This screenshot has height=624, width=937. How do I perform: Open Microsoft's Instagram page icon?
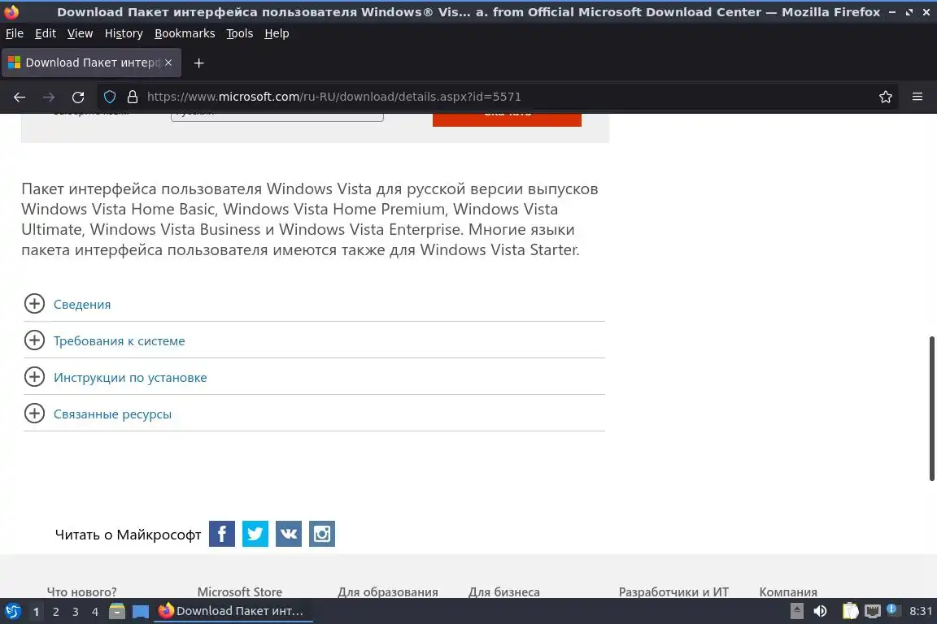(322, 534)
